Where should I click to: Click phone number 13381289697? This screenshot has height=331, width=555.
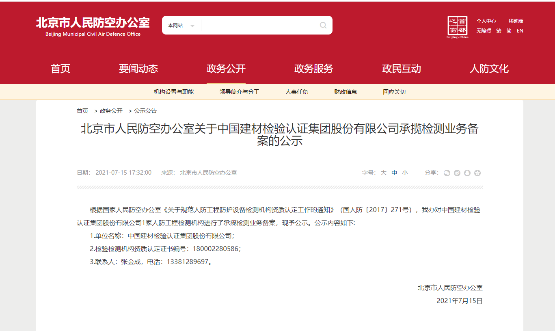point(187,262)
